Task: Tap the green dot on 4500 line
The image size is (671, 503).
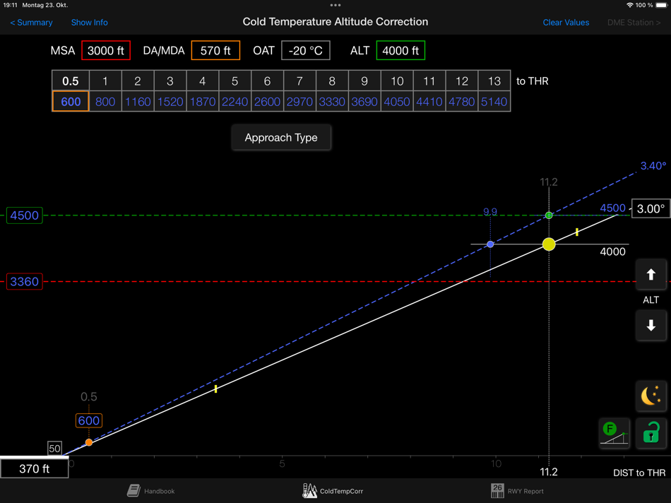Action: tap(549, 215)
